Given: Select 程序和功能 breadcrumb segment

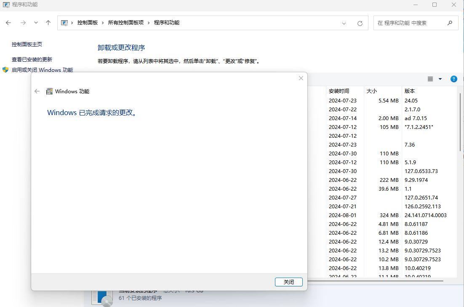Looking at the screenshot, I should point(167,23).
